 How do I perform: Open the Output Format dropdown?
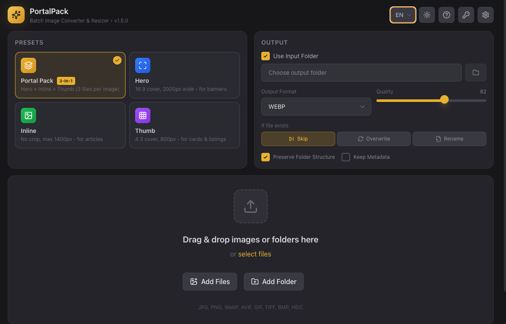click(316, 107)
